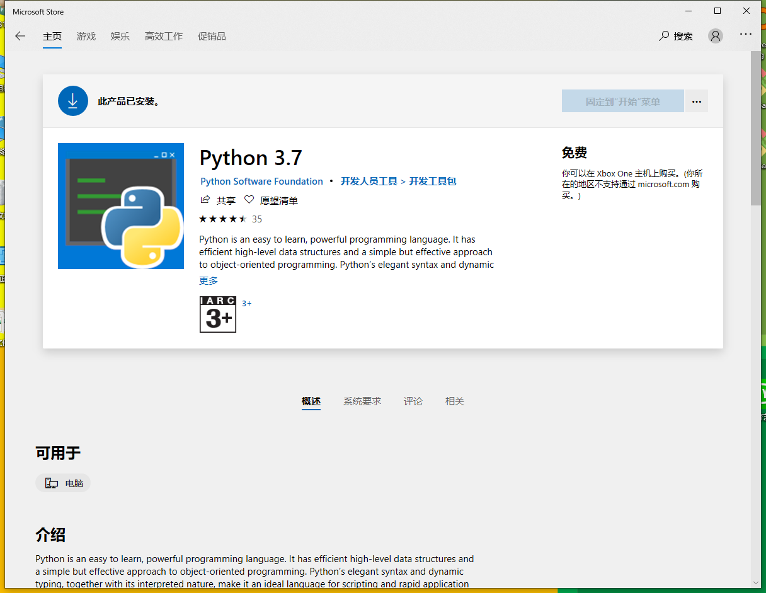The height and width of the screenshot is (593, 766).
Task: Click the 搜索 label
Action: click(x=683, y=36)
